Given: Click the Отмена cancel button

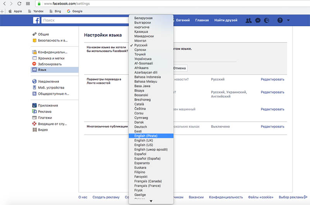Looking at the screenshot, I should 179,68.
